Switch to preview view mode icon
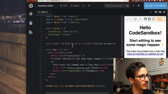This screenshot has width=168, height=94. click(156, 12)
